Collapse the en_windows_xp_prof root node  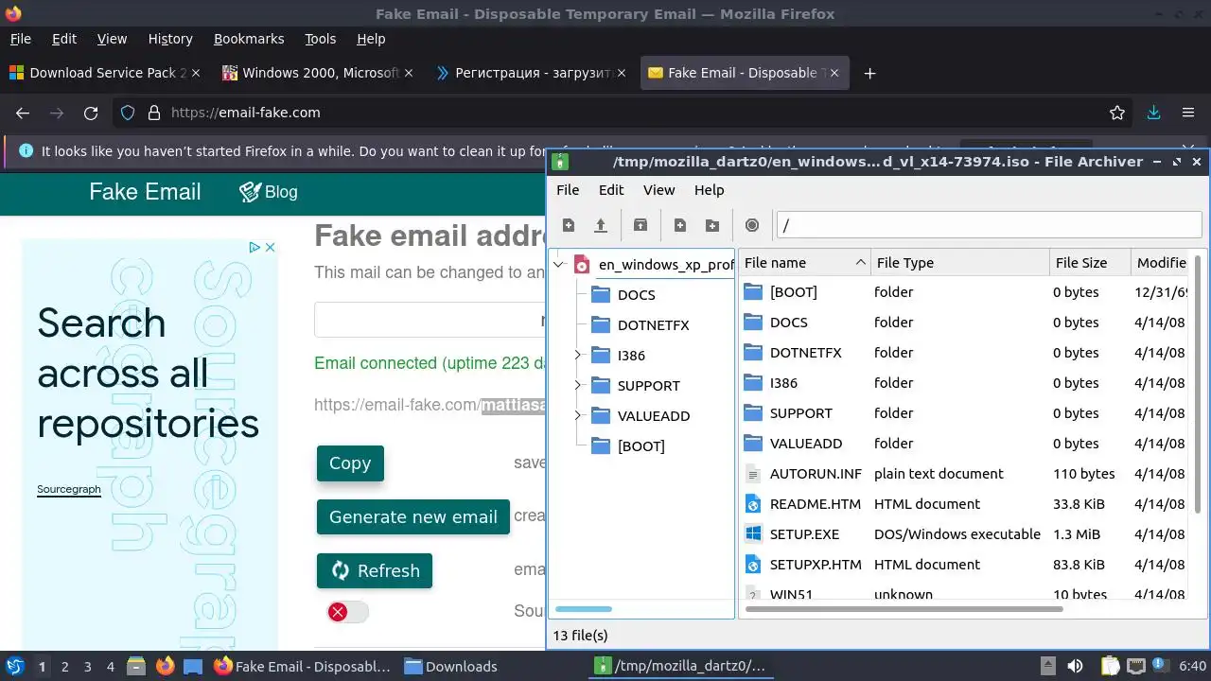click(558, 265)
